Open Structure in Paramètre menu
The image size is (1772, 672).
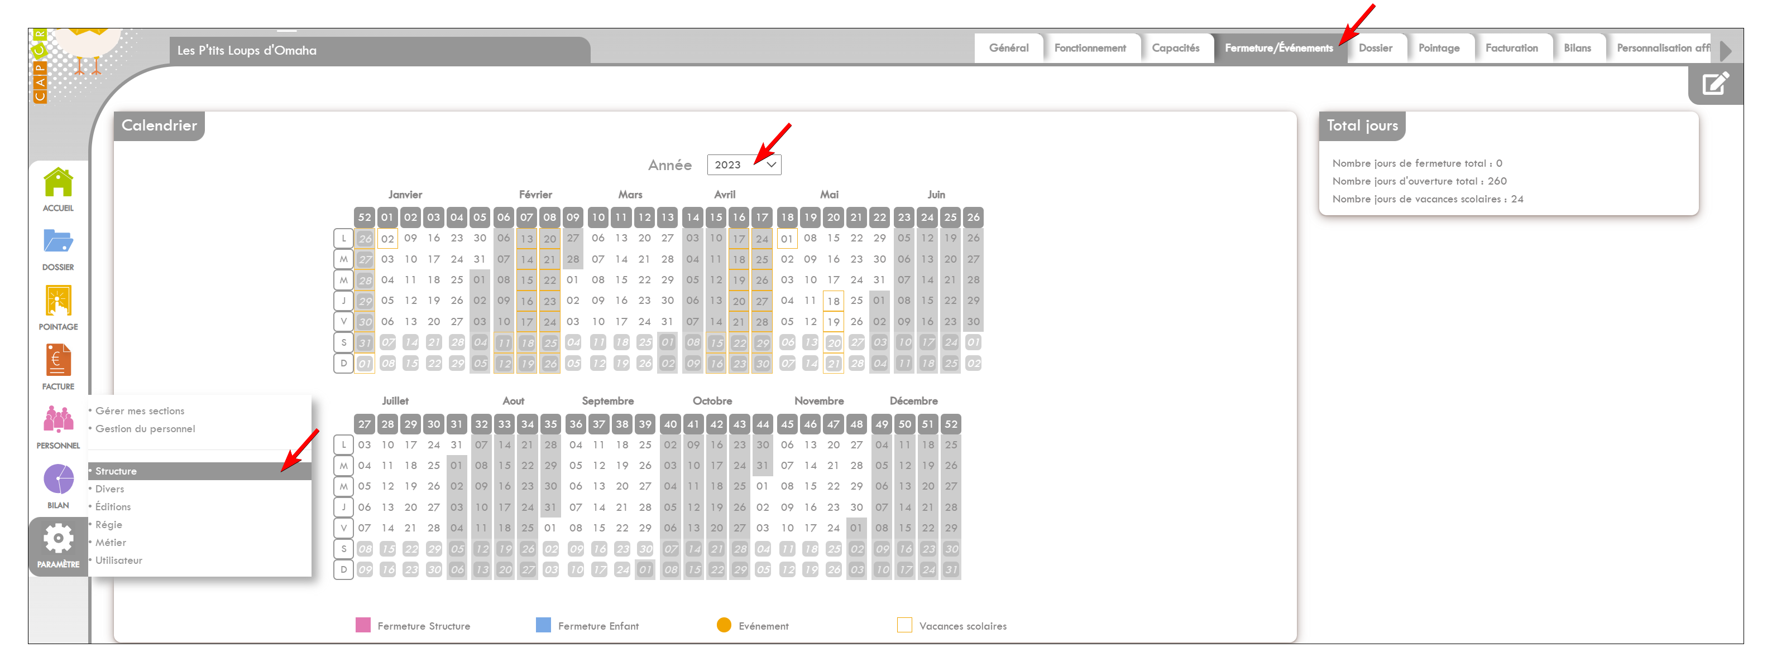click(x=116, y=471)
